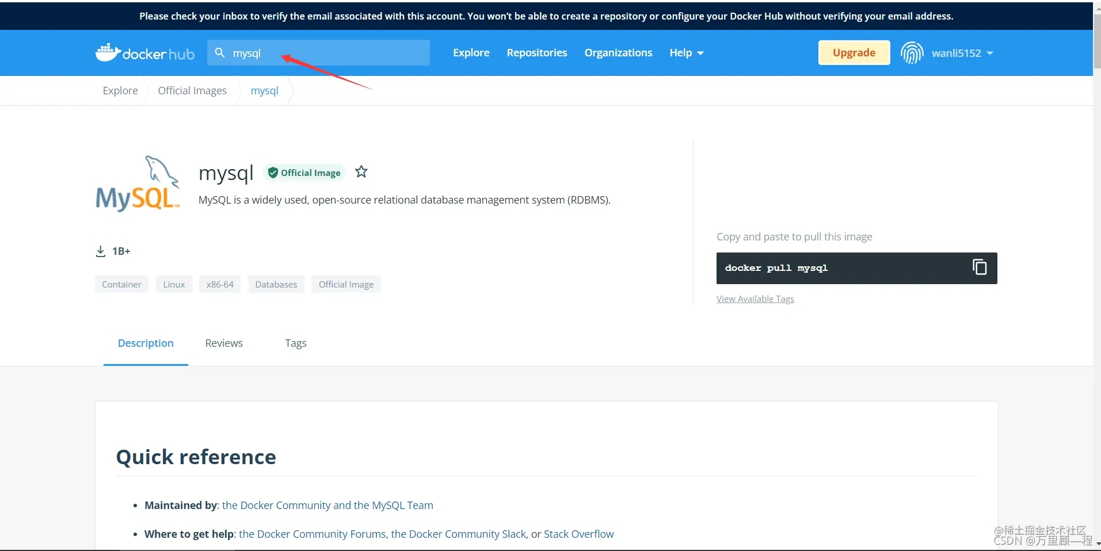Star the mysql repository
Viewport: 1101px width, 551px height.
pos(361,172)
